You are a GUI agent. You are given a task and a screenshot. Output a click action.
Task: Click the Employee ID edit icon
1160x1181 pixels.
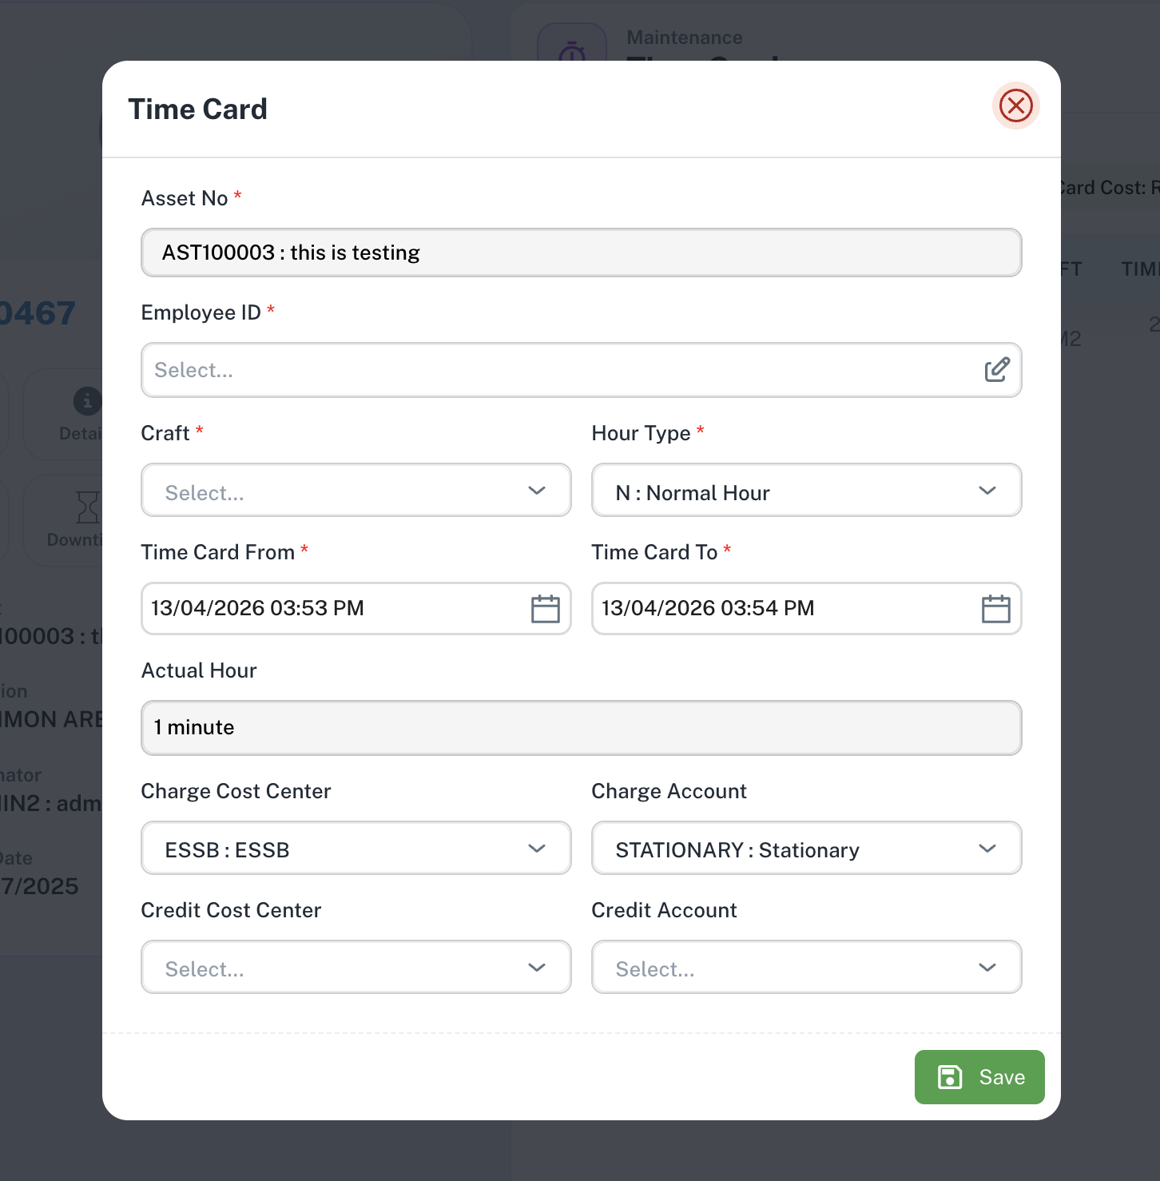coord(996,370)
